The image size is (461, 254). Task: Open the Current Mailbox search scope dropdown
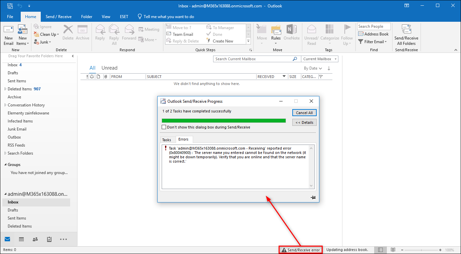point(336,59)
